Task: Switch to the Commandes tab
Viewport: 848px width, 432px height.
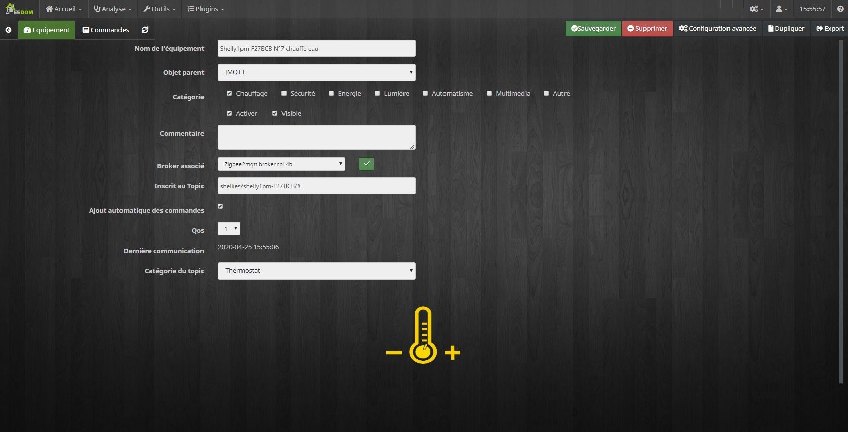Action: [106, 30]
